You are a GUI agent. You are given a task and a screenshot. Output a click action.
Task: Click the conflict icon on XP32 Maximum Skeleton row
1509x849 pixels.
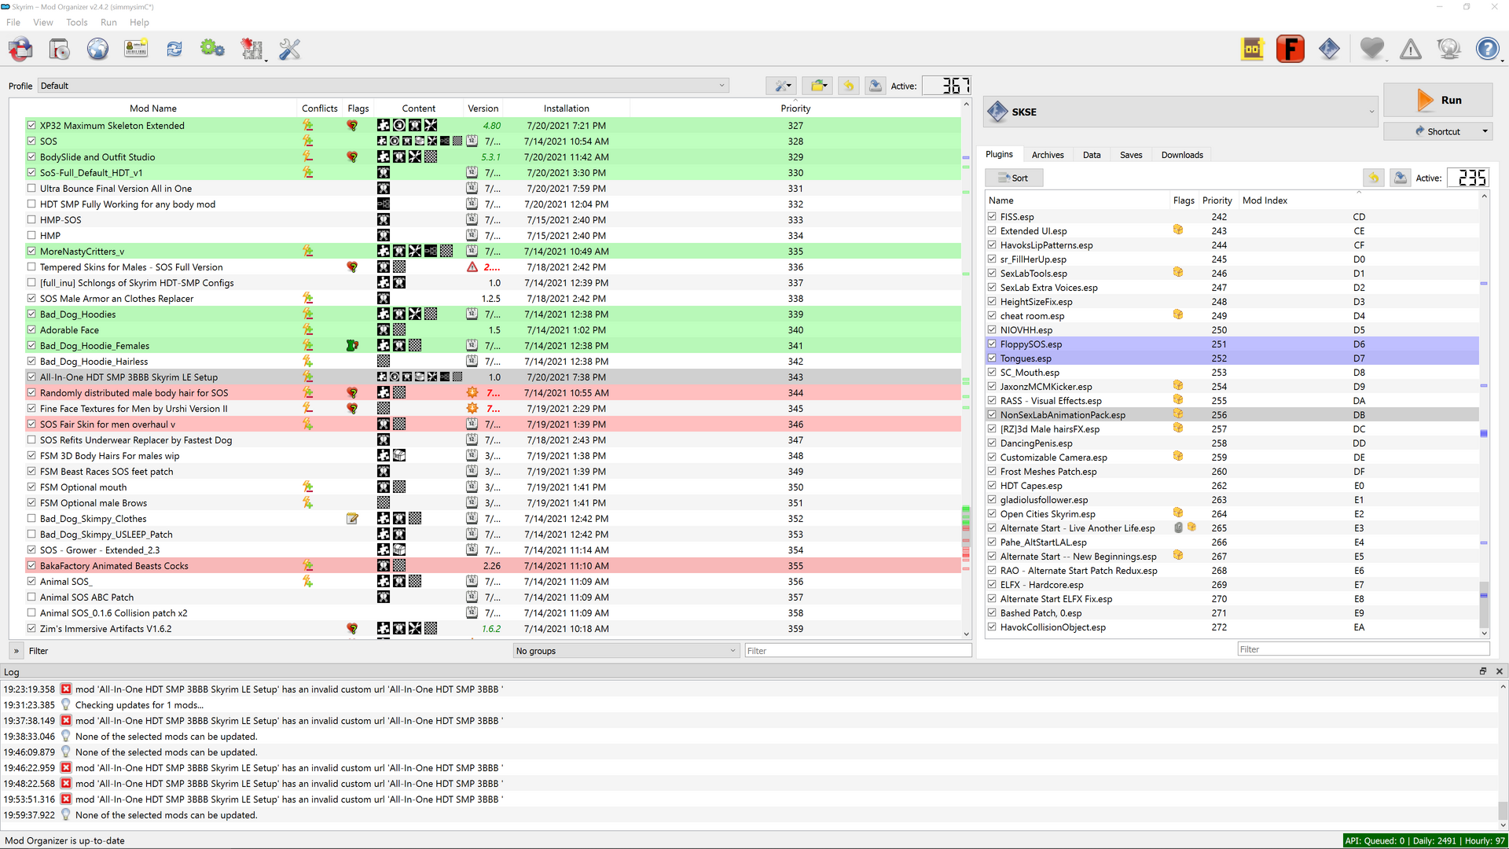[x=308, y=126]
